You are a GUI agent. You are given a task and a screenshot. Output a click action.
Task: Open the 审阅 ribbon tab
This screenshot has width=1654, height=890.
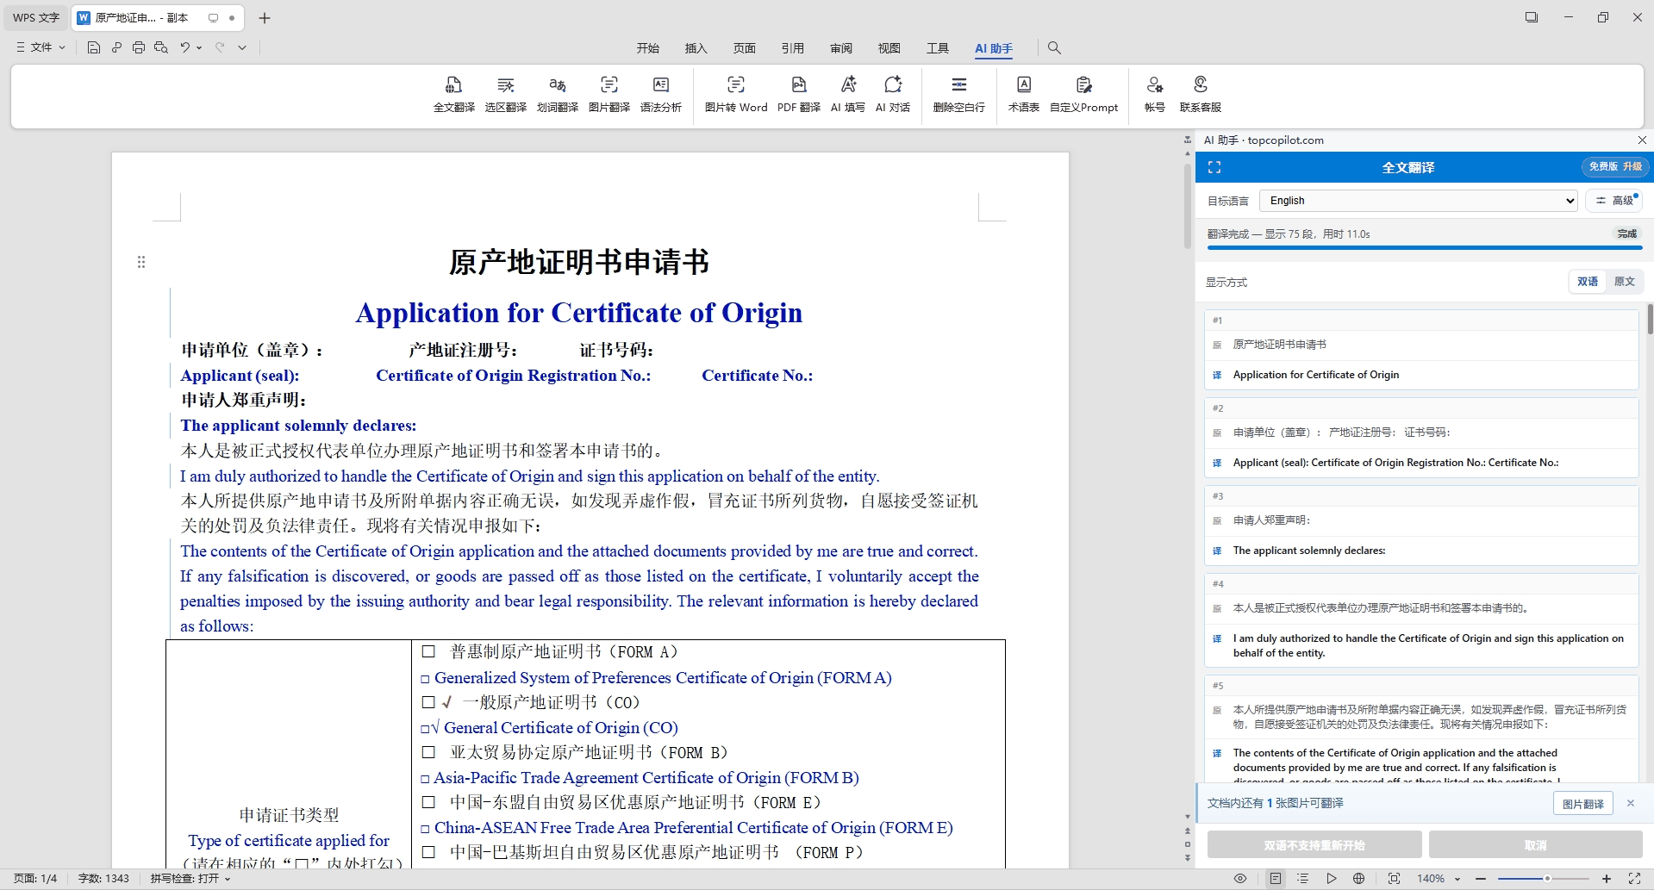point(841,48)
